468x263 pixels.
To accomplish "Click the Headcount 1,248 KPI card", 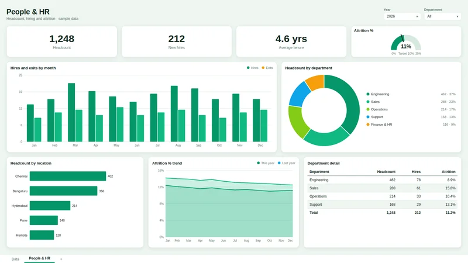I will 62,41.
